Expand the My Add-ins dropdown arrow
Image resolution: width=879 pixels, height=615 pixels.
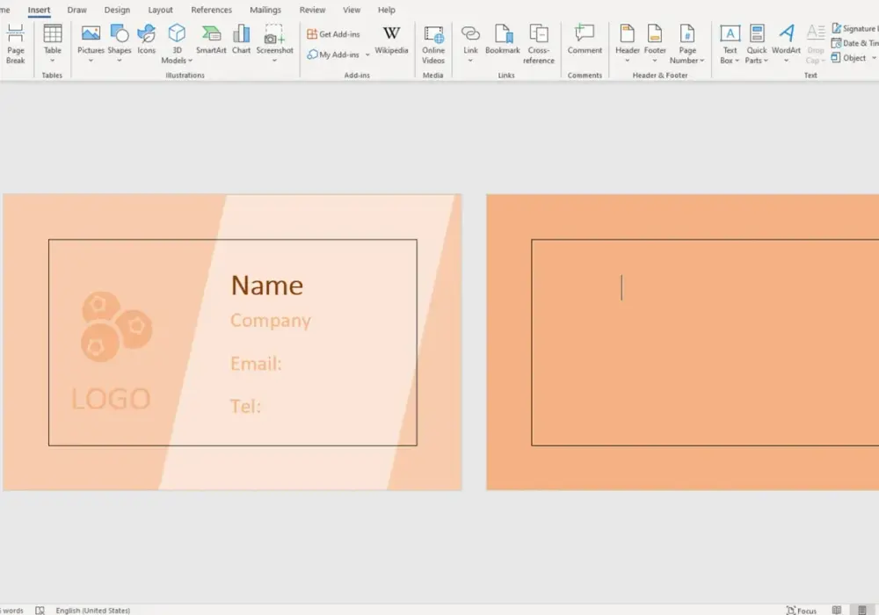coord(367,54)
